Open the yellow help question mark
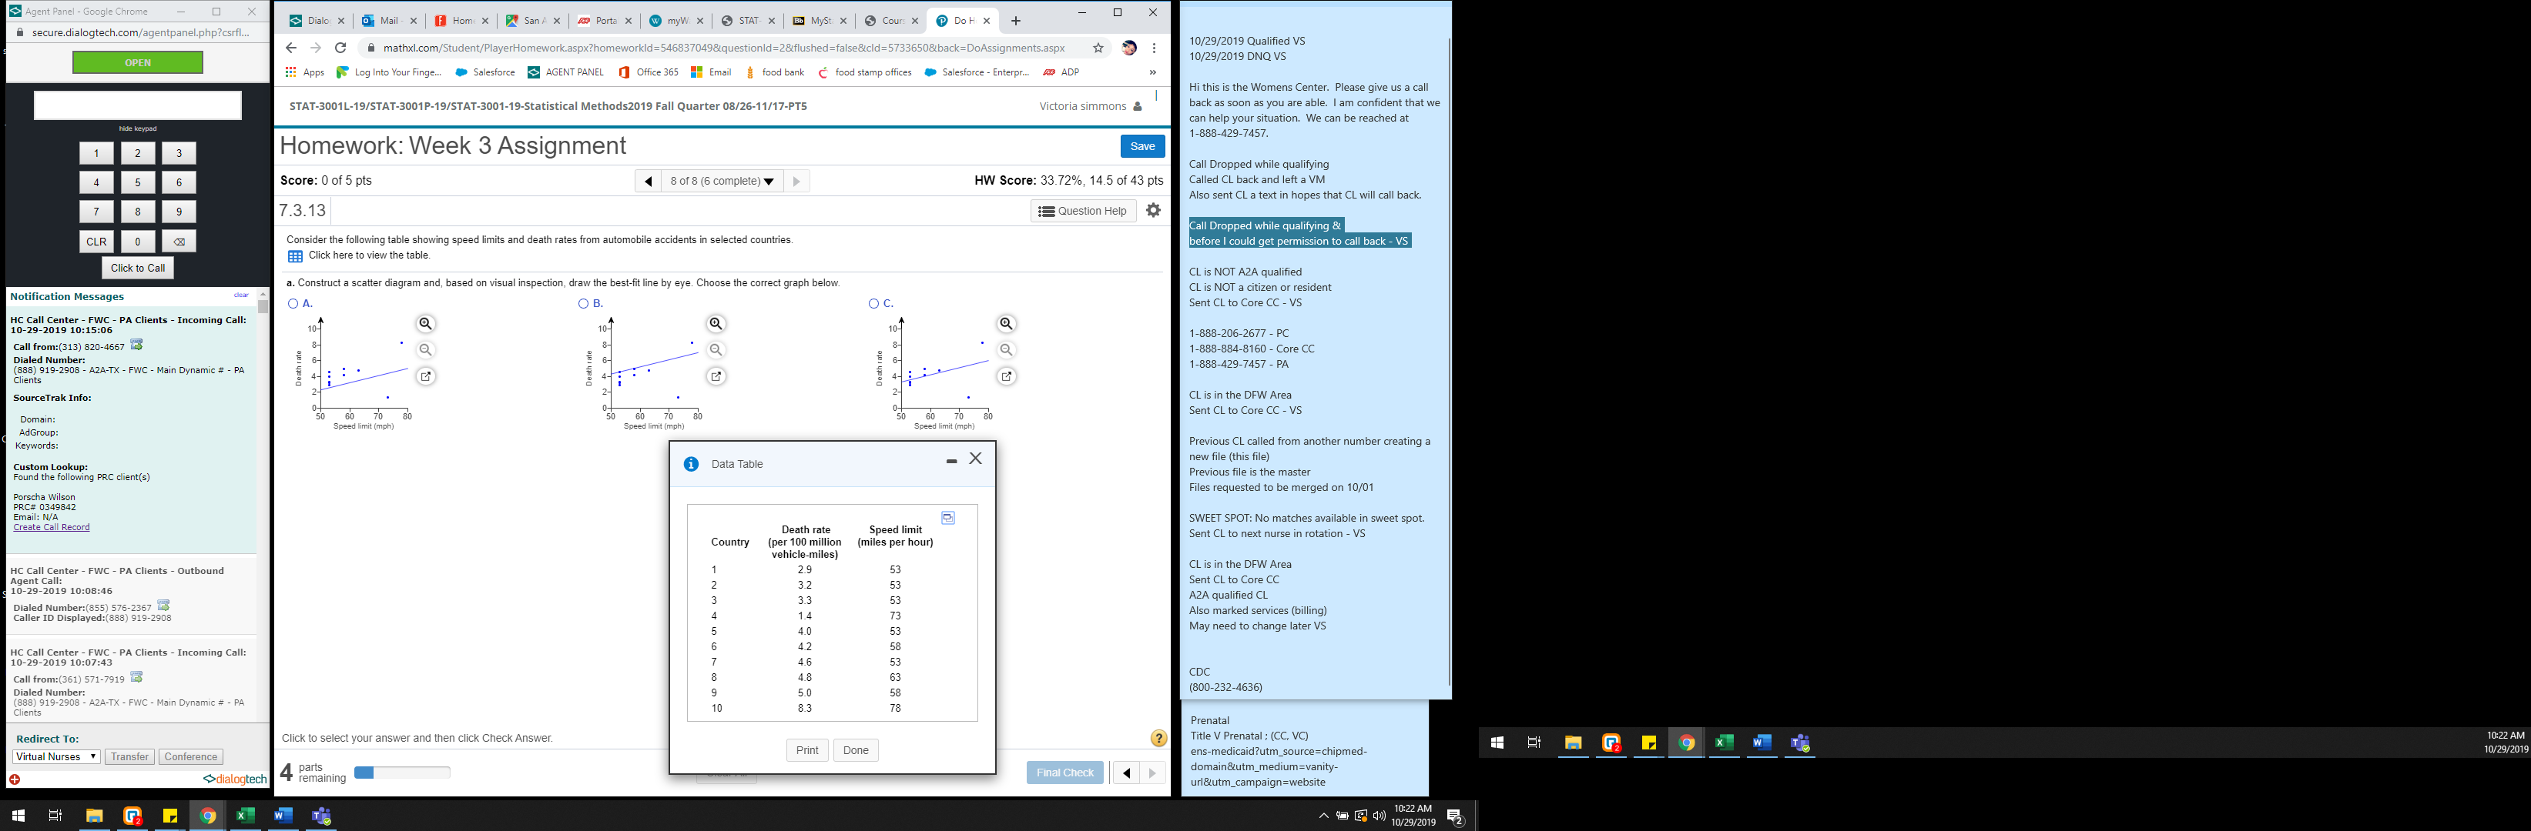 point(1158,738)
